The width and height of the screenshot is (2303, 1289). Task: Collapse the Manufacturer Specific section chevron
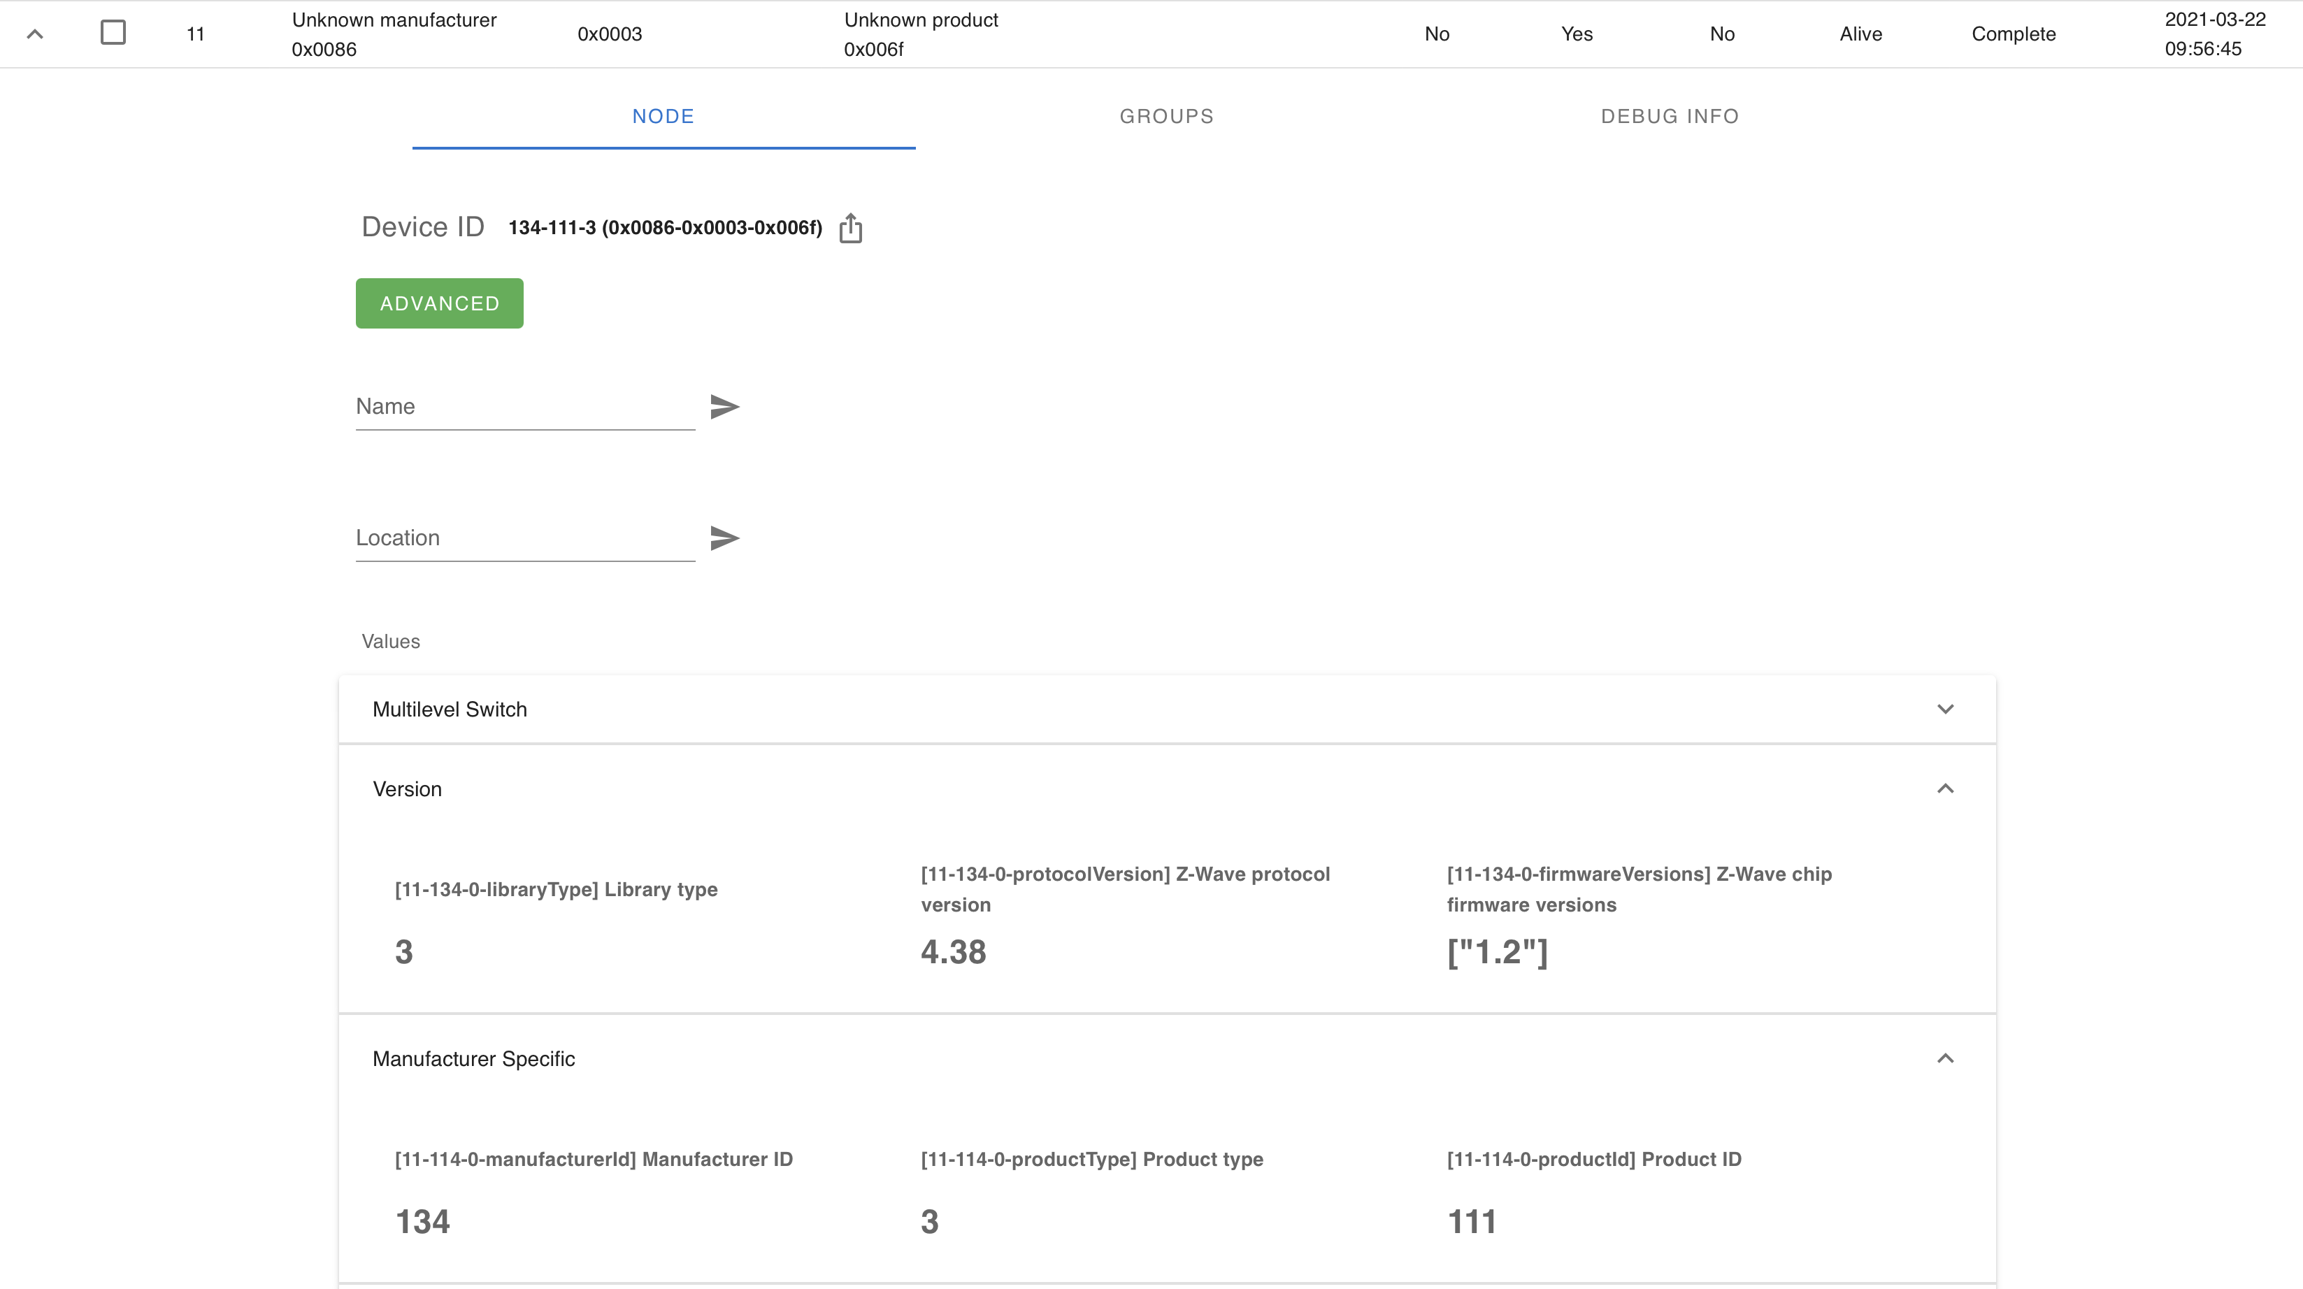point(1944,1058)
